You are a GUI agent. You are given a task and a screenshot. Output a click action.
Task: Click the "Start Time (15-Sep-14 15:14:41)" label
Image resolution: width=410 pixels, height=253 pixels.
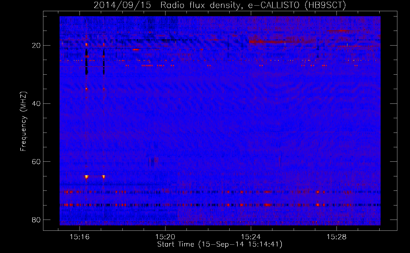pos(220,244)
